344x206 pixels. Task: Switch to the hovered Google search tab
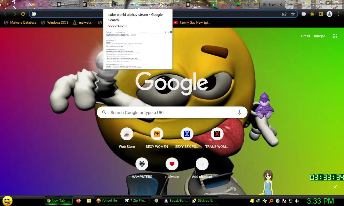click(x=118, y=5)
